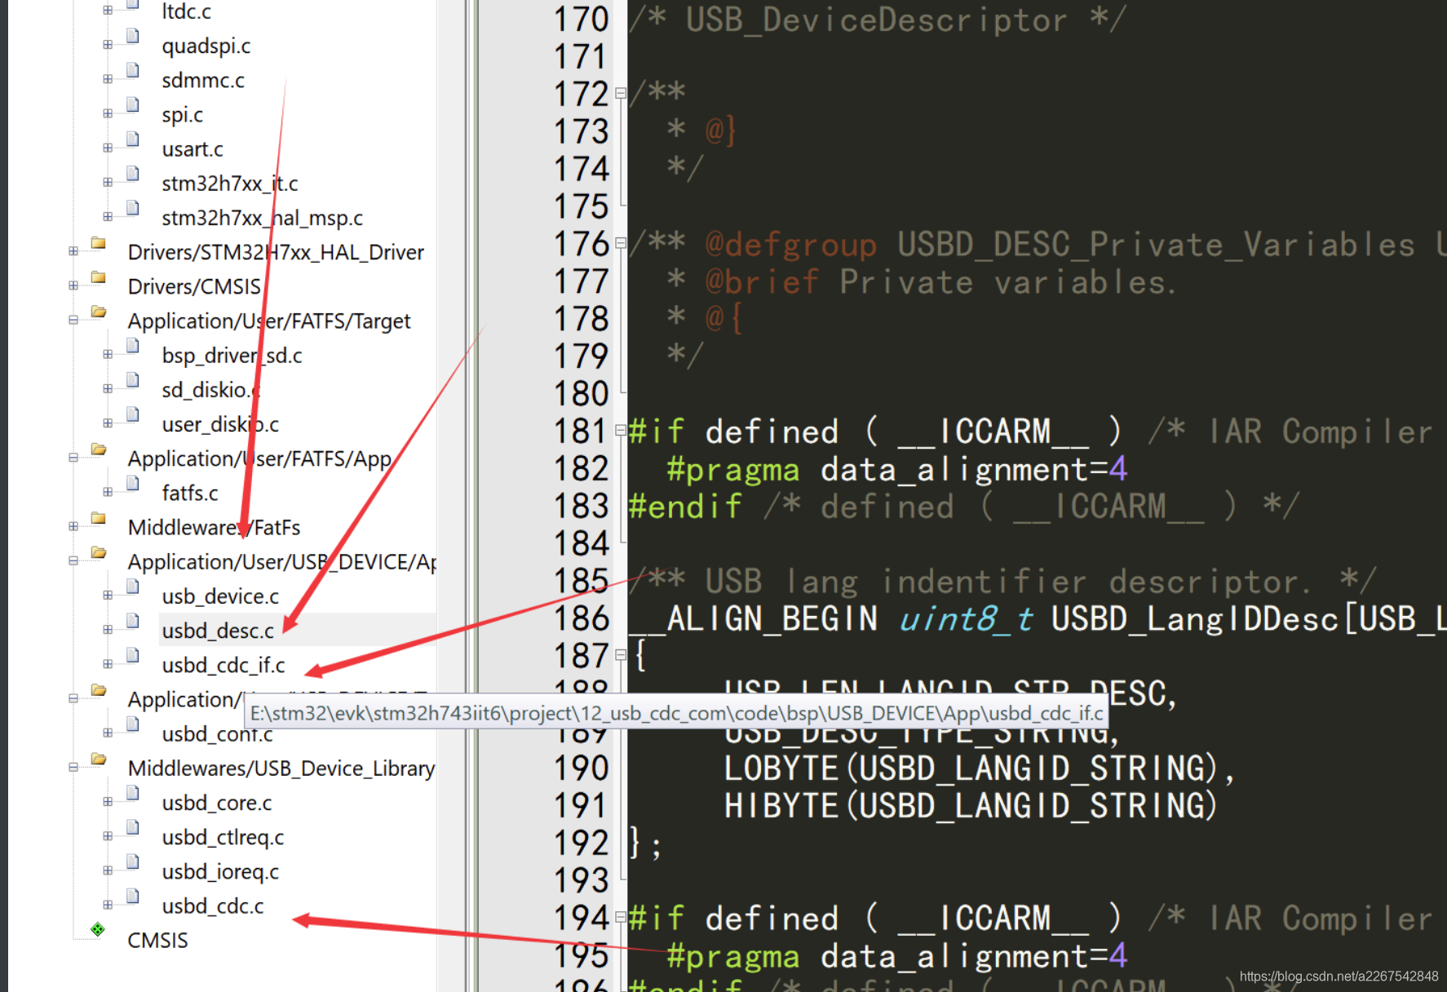
Task: Click the folder icon for Middlewares/FatFs
Action: (98, 518)
